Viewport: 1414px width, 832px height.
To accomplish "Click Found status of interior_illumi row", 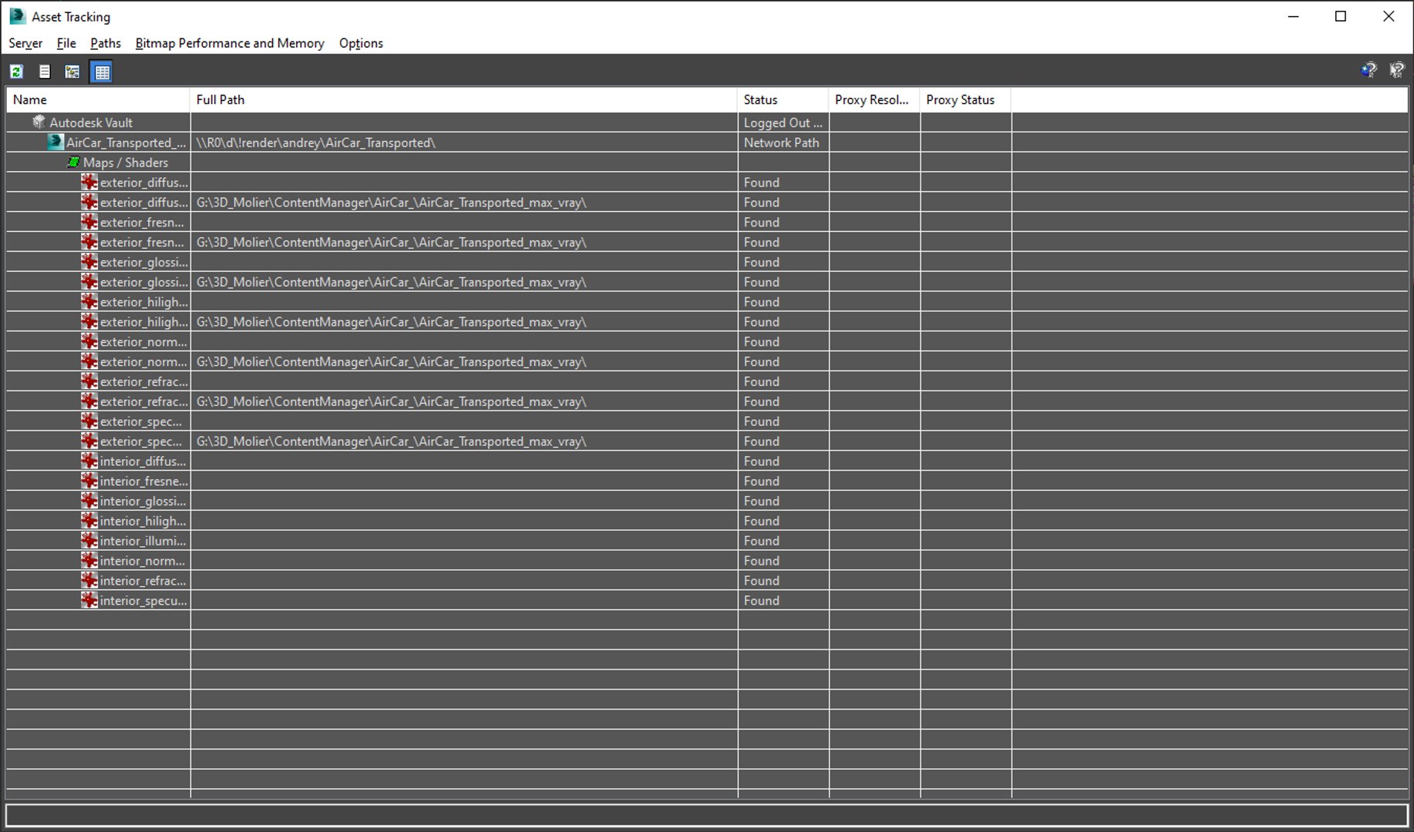I will pos(762,542).
